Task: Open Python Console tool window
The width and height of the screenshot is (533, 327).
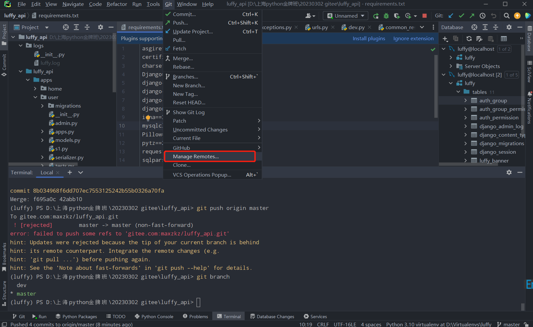Action: pos(154,317)
